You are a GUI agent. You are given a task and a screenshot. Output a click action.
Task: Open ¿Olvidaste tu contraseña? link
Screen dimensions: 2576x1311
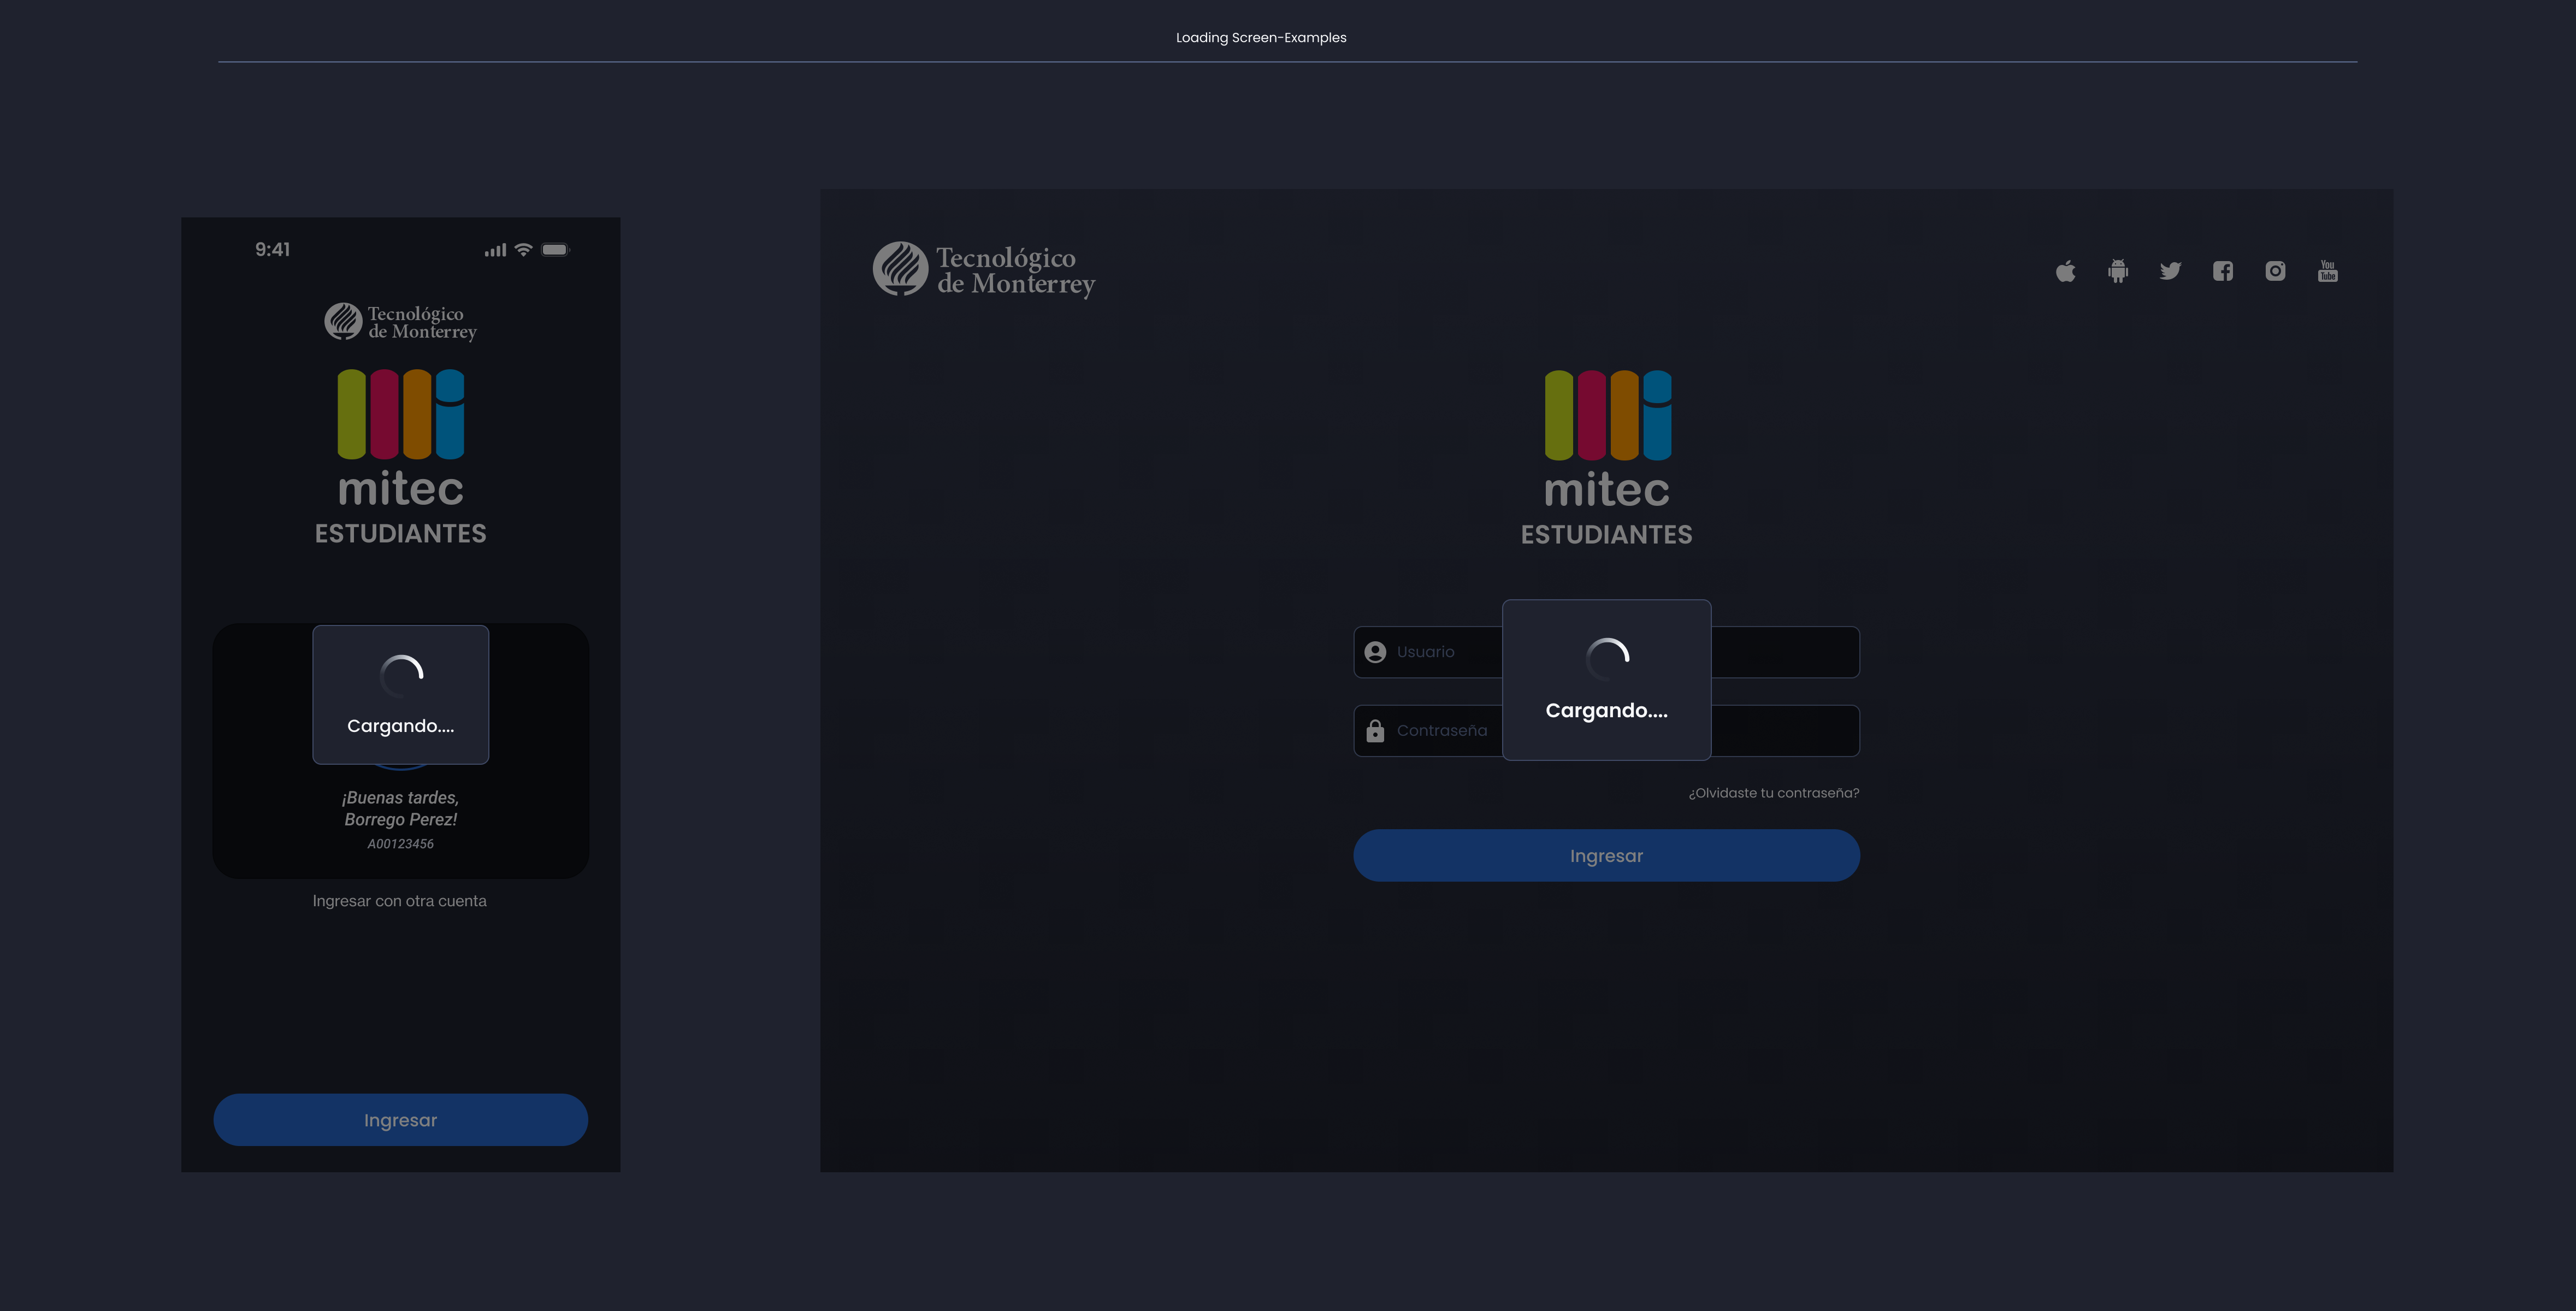point(1771,792)
